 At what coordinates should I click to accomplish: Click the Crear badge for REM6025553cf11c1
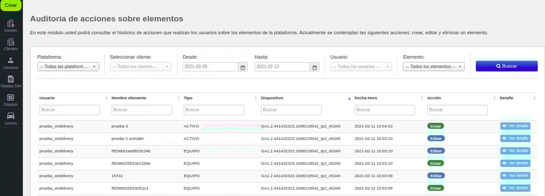[x=436, y=188]
